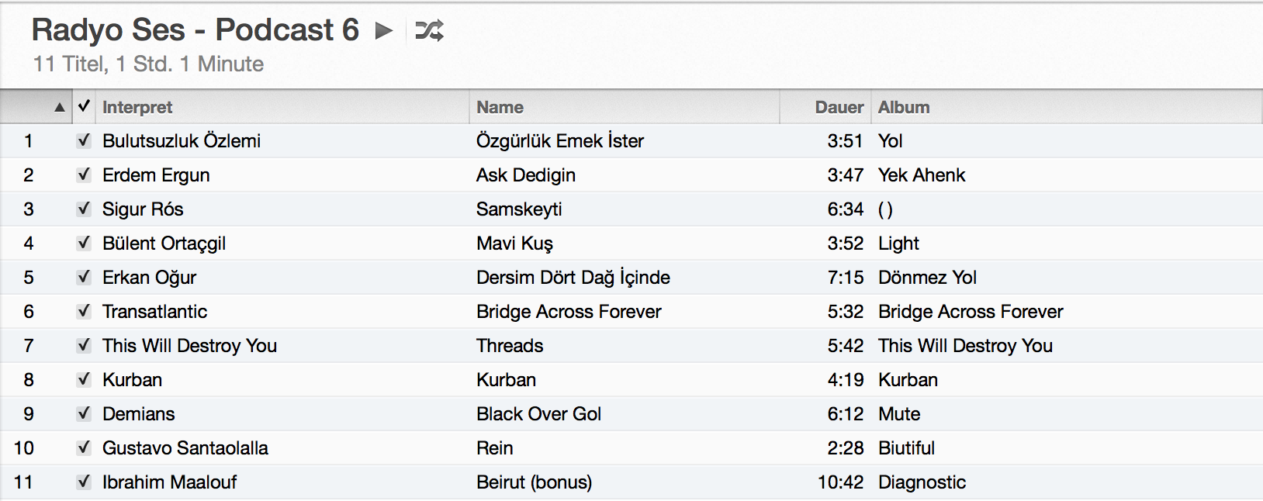The width and height of the screenshot is (1263, 501).
Task: Shuffle the Radyo Ses playlist
Action: pyautogui.click(x=429, y=31)
